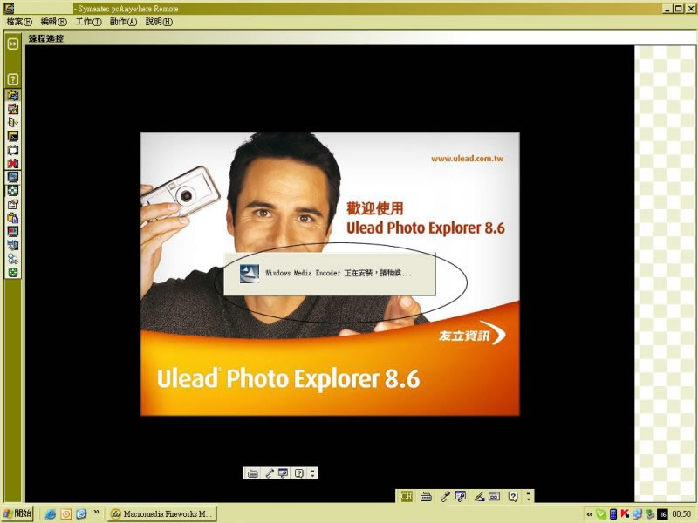Viewport: 698px width, 523px height.
Task: Click the clipboard paste icon in the left toolbar
Action: 13,218
